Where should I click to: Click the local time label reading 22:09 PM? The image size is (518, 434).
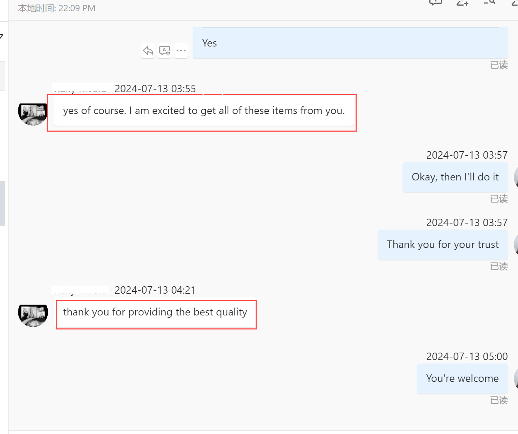[57, 8]
